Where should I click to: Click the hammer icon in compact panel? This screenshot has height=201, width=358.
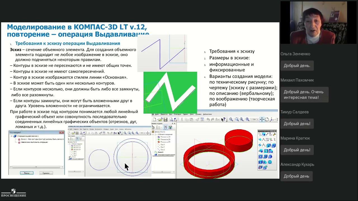click(274, 135)
